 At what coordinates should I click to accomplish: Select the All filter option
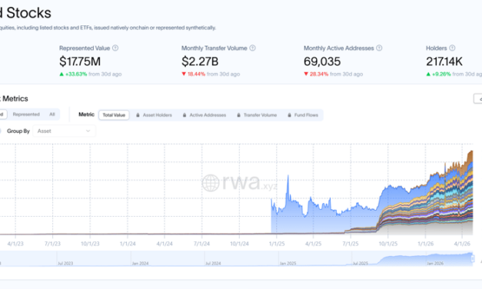pyautogui.click(x=52, y=115)
